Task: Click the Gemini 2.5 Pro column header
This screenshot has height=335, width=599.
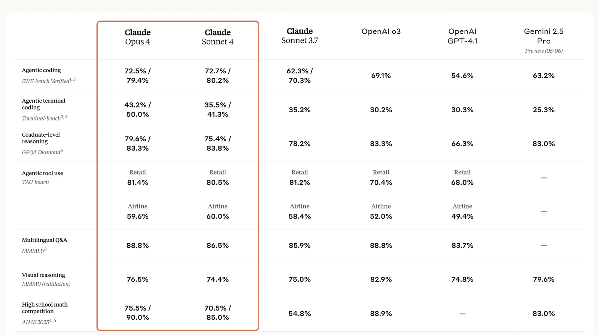Action: 544,36
